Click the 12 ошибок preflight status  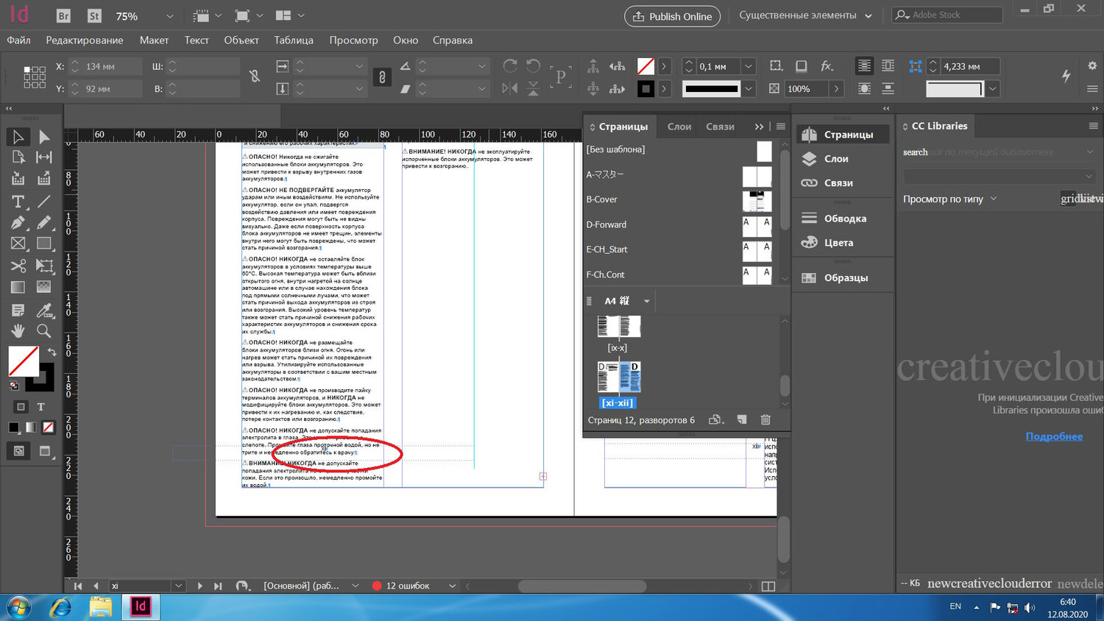coord(407,586)
